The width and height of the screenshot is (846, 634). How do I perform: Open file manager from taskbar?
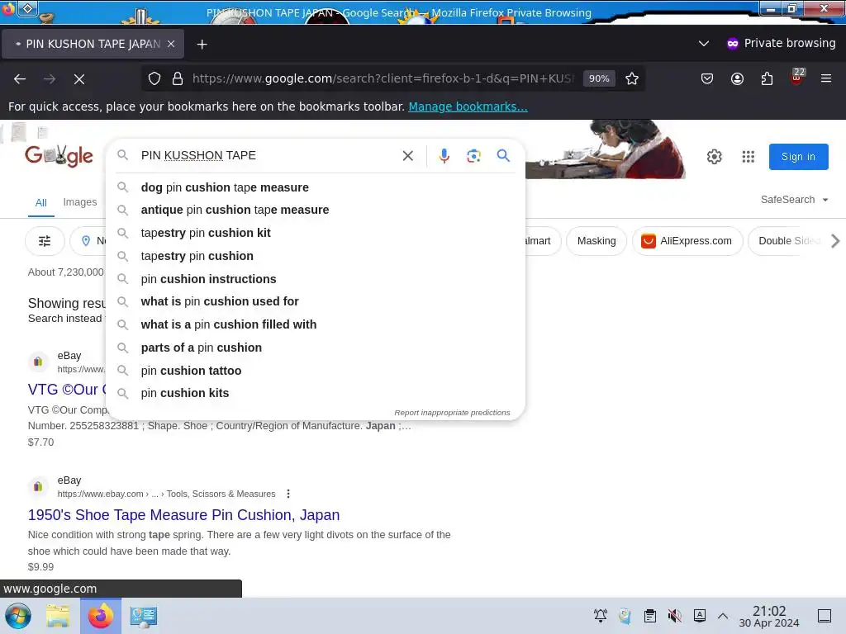[58, 616]
